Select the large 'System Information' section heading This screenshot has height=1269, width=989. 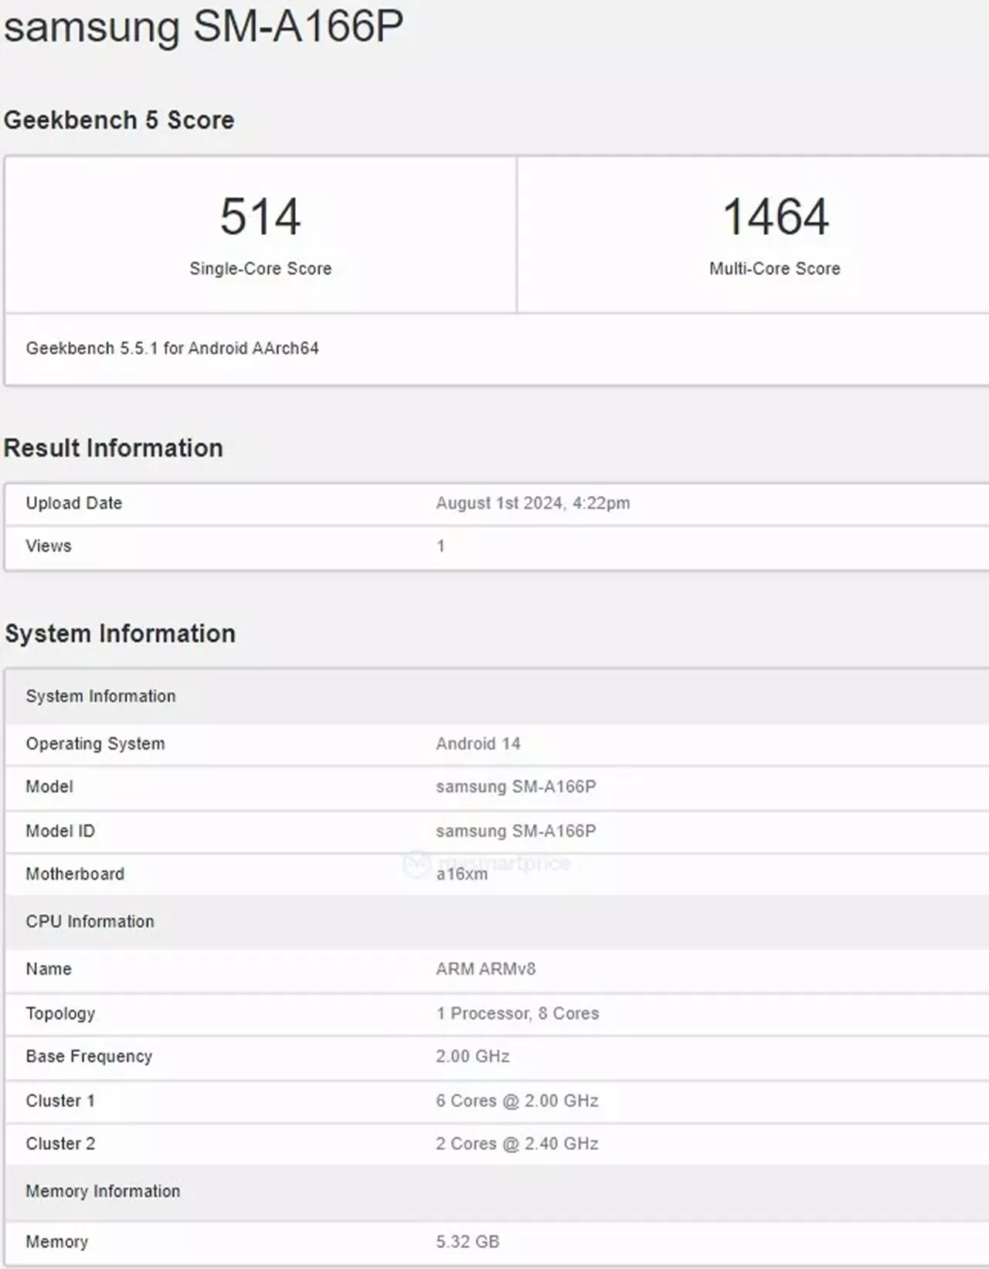[x=120, y=634]
